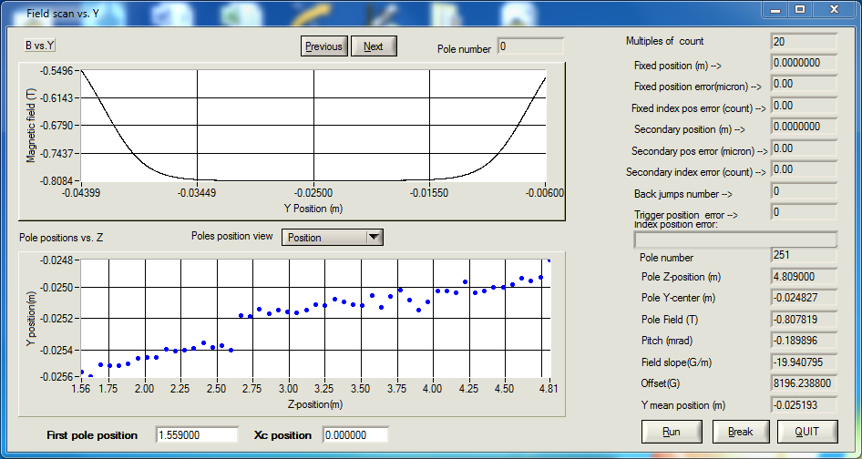Maximize the Field scan vs. Y window
Screen dimensions: 862x459
(x=800, y=9)
